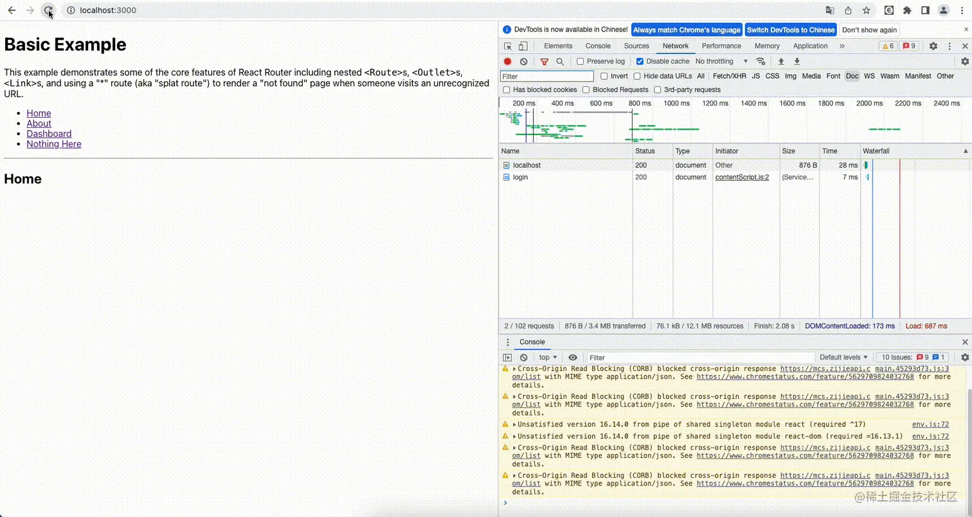This screenshot has width=972, height=517.
Task: Open network search with magnifier icon
Action: (560, 61)
